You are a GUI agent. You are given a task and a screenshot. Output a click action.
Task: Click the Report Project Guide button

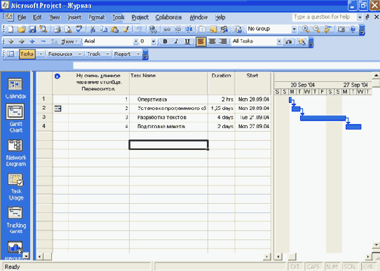point(123,54)
